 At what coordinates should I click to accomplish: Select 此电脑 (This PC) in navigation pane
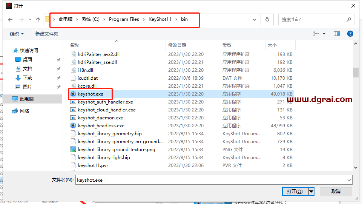[x=26, y=99]
